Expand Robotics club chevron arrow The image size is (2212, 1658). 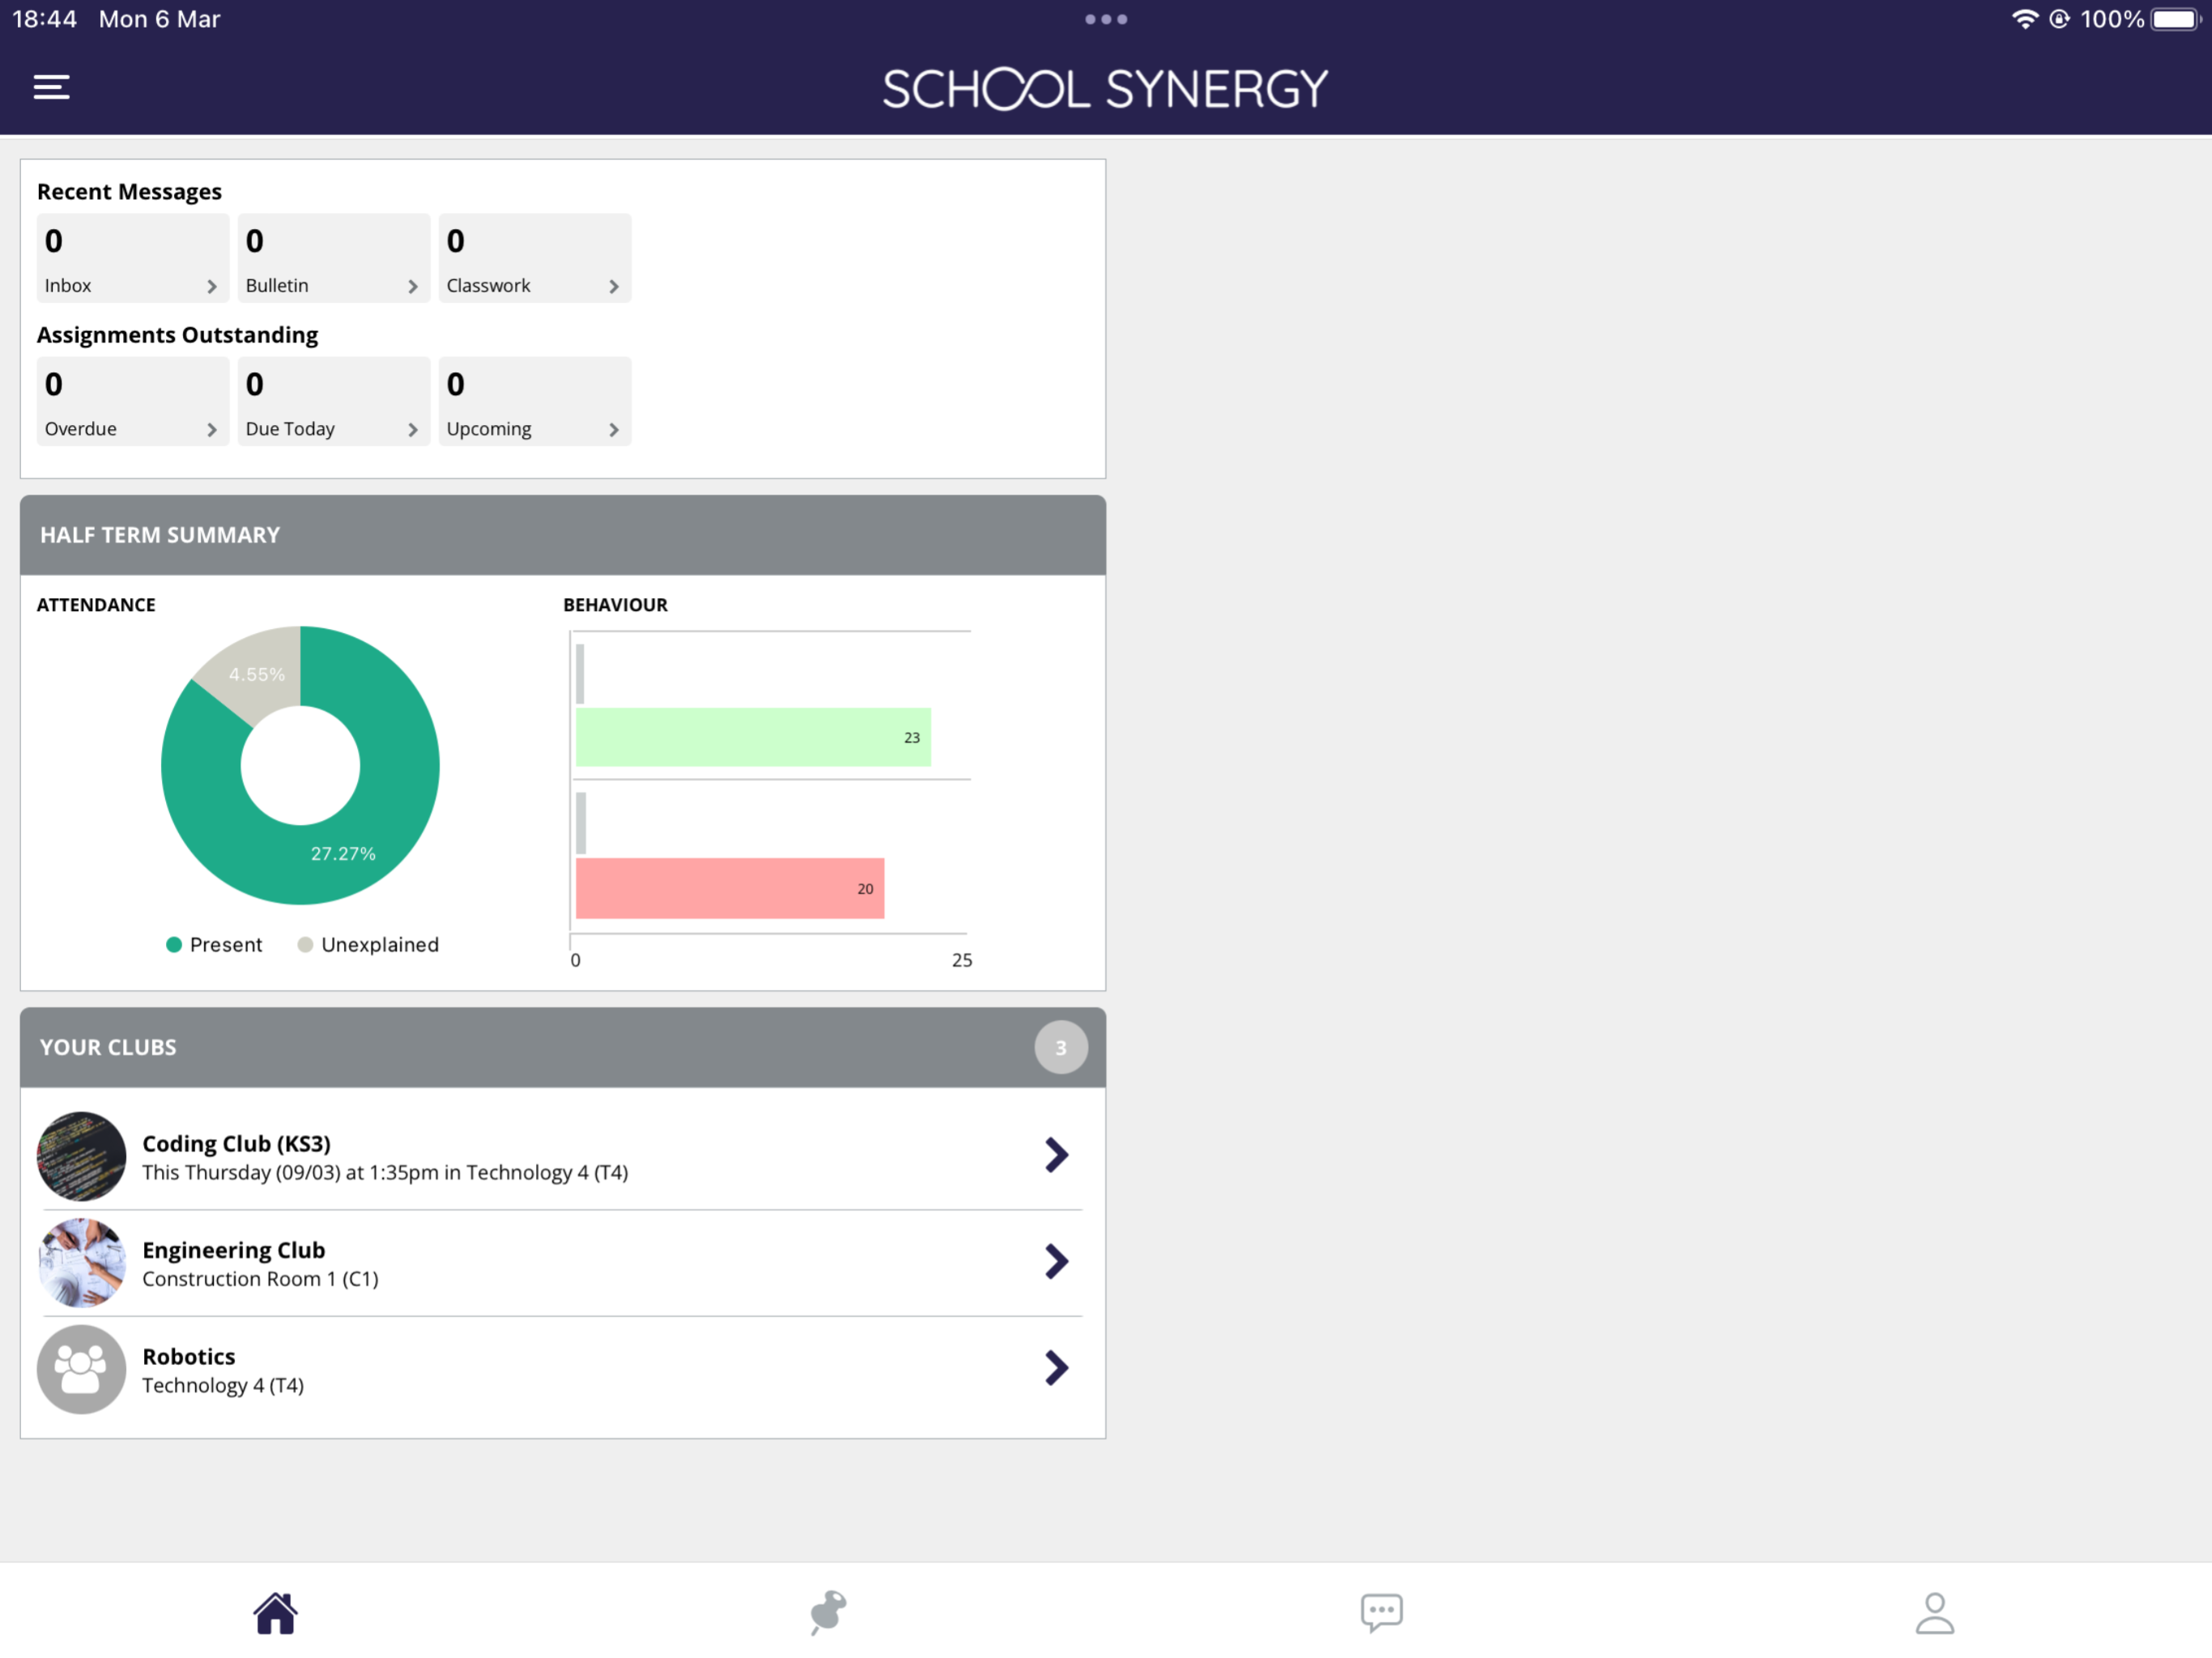[x=1056, y=1367]
